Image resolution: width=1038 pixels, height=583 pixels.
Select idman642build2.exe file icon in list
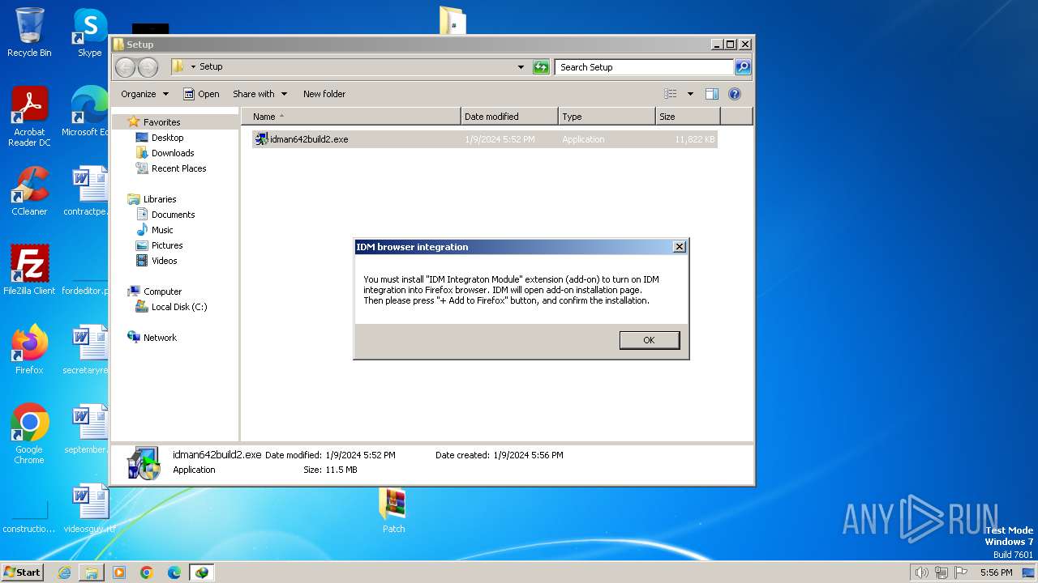click(261, 139)
